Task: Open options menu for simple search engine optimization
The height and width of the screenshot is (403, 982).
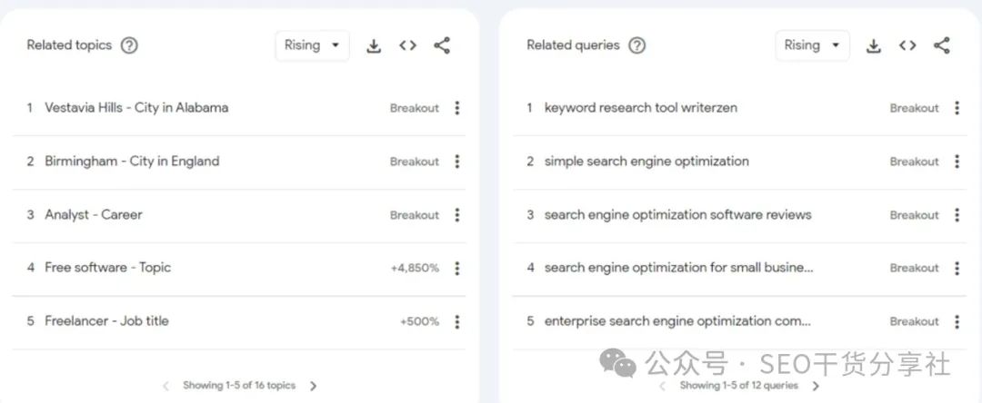Action: pyautogui.click(x=957, y=162)
